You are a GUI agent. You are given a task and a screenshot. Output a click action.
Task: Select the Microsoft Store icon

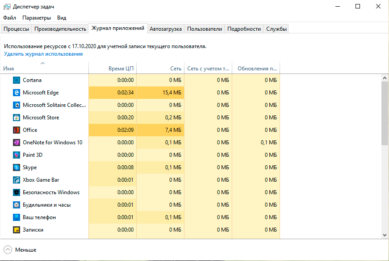click(17, 118)
